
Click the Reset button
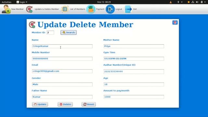pyautogui.click(x=89, y=104)
